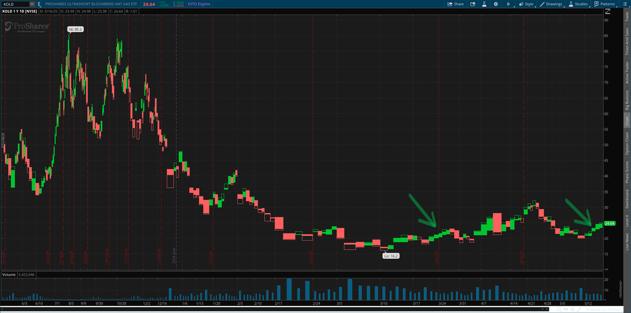This screenshot has width=631, height=313.
Task: Click the symbol link icon beside KOLD
Action: pyautogui.click(x=39, y=4)
